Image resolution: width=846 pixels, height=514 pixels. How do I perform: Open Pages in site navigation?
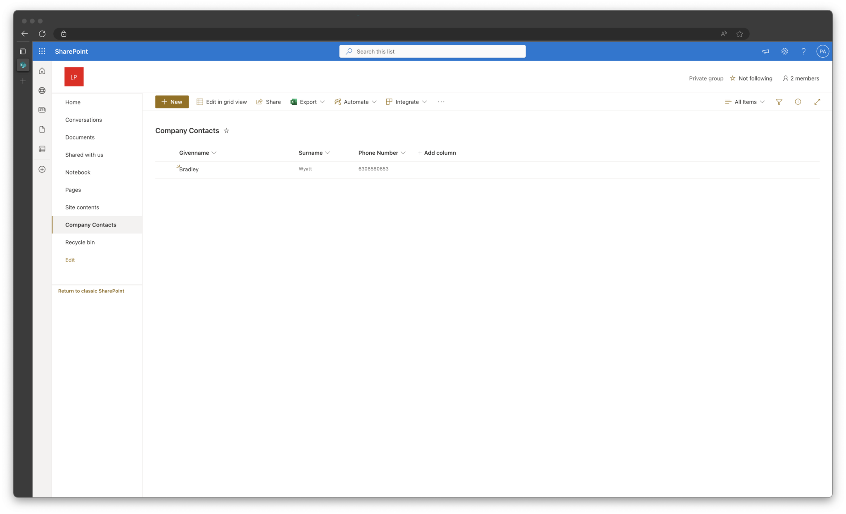point(73,190)
